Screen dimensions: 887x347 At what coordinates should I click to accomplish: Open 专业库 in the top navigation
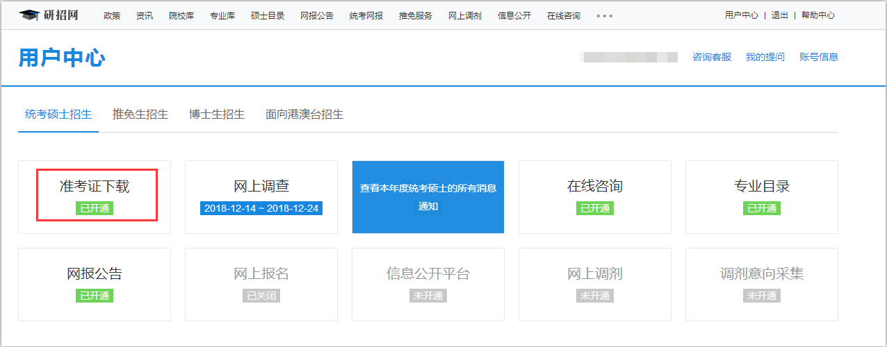[222, 15]
